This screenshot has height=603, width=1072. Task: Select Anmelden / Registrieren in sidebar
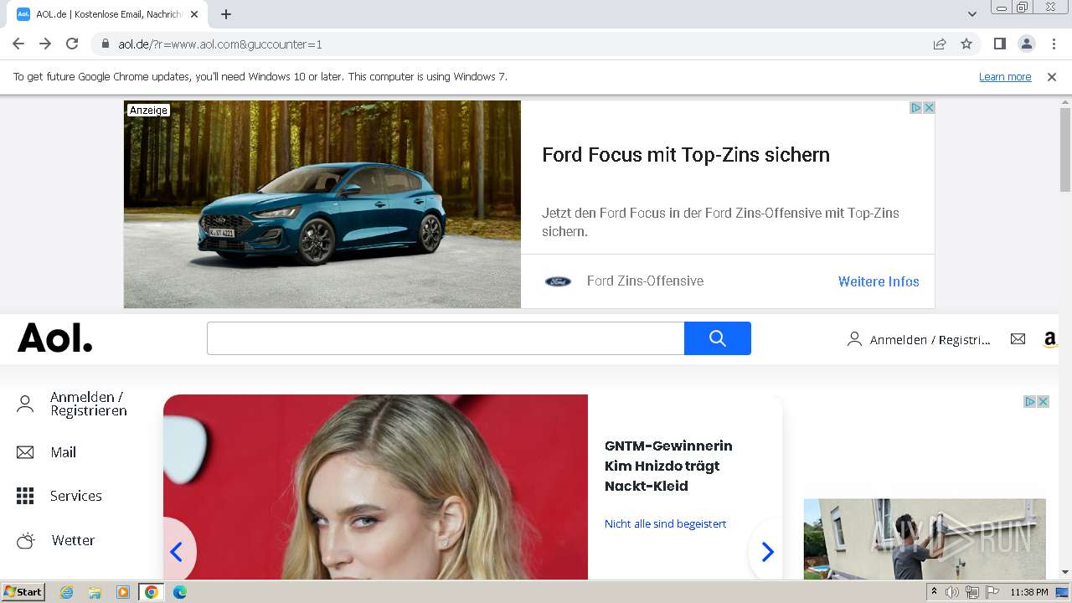72,405
